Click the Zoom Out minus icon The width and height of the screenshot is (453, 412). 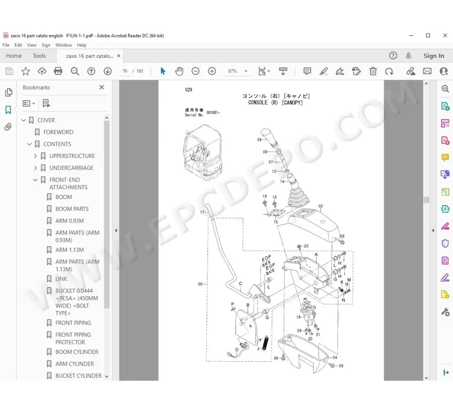(196, 71)
